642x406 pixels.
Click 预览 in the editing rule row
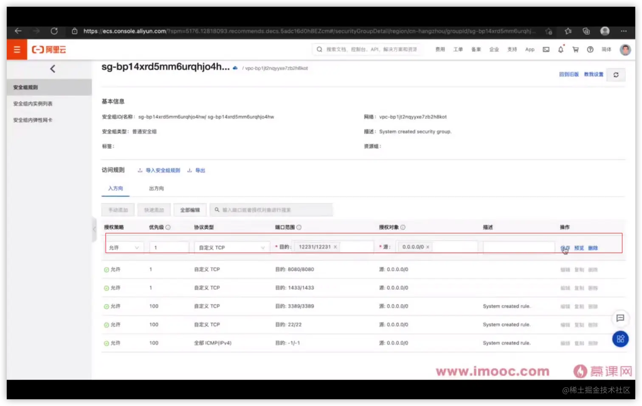point(579,248)
